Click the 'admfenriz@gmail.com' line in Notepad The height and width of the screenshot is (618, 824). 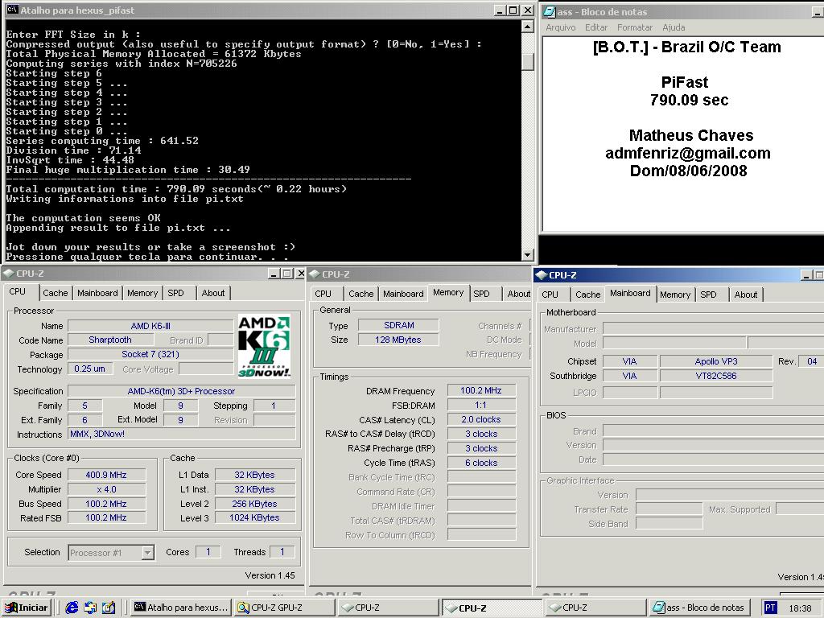pos(688,153)
